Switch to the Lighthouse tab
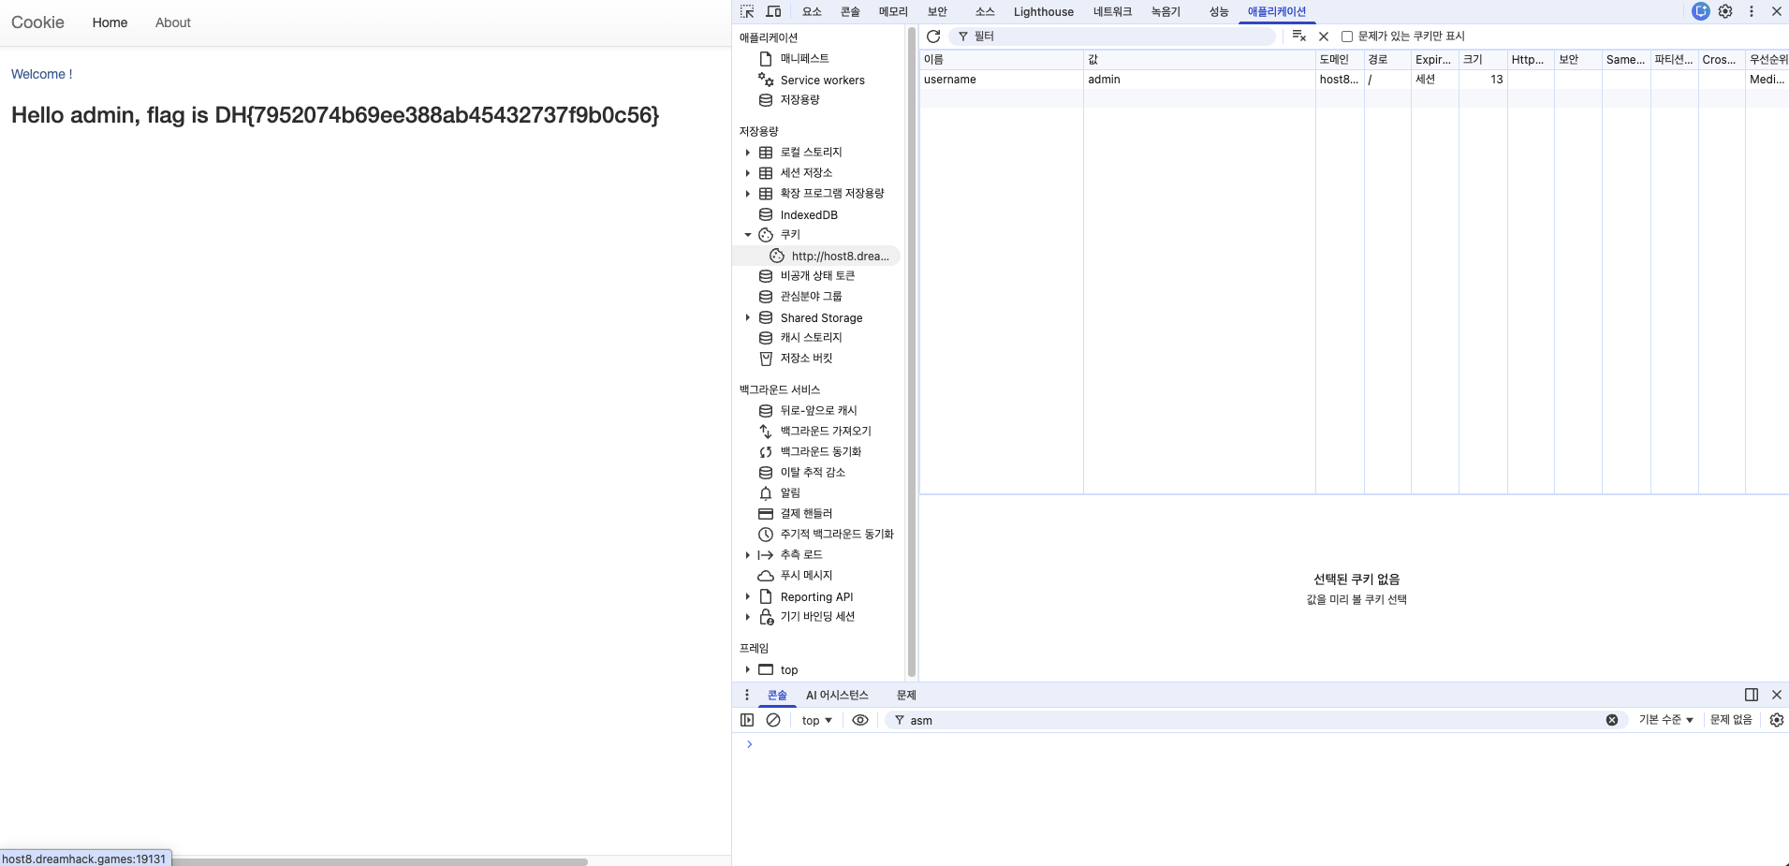 (x=1043, y=11)
